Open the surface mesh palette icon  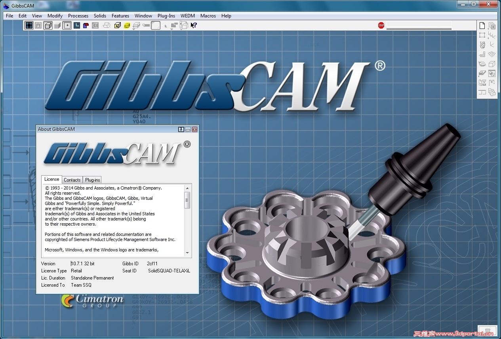(492, 54)
